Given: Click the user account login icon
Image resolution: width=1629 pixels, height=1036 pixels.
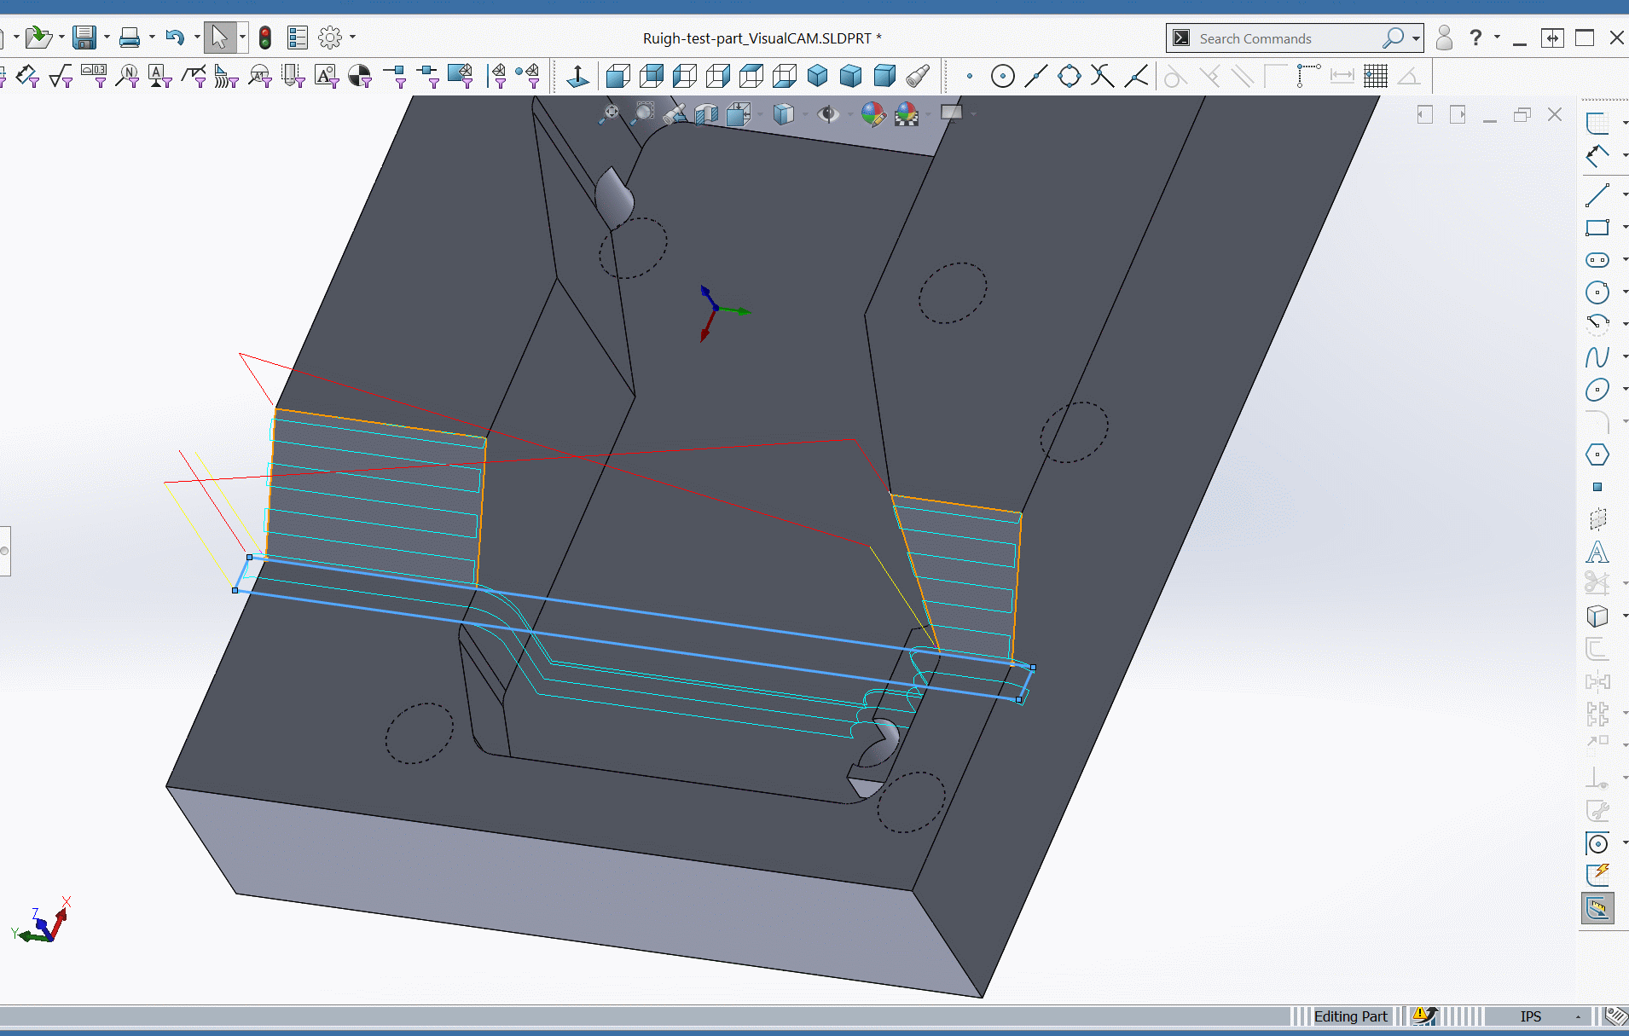Looking at the screenshot, I should click(x=1444, y=38).
